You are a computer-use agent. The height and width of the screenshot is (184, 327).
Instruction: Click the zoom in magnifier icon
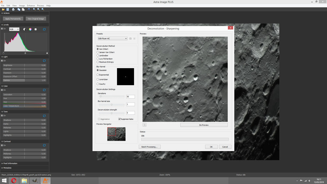tap(34, 9)
